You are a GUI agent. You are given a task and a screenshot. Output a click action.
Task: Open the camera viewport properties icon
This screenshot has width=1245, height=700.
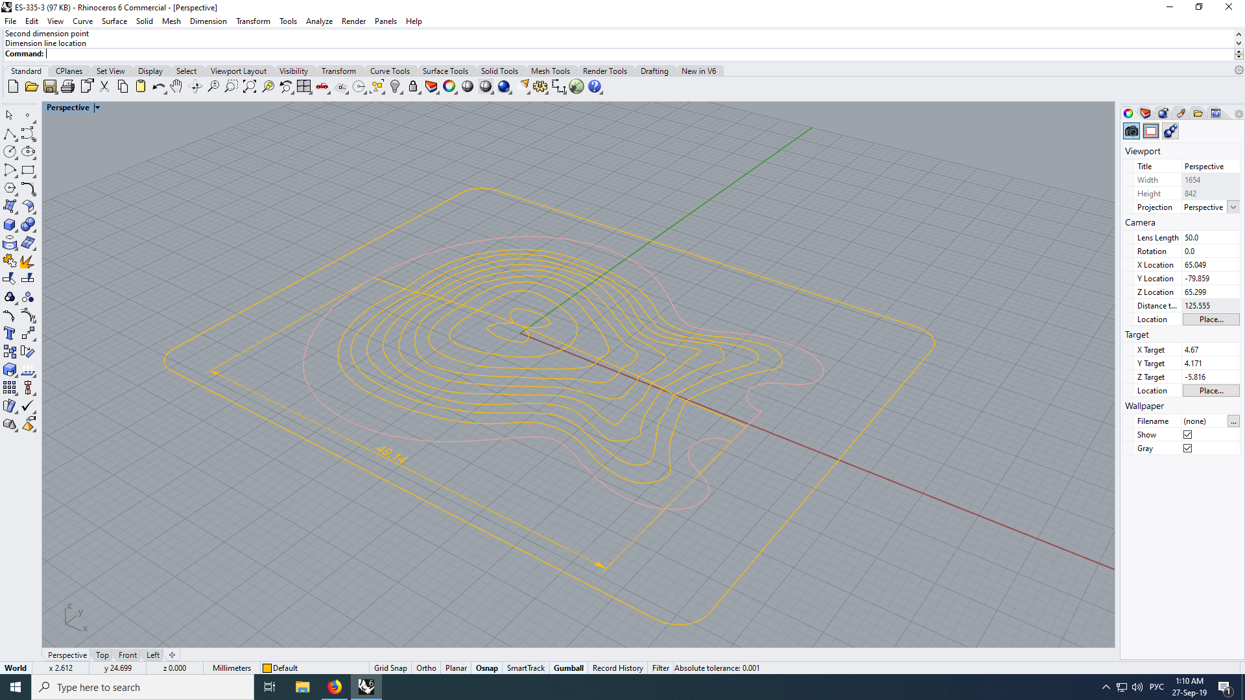1132,132
